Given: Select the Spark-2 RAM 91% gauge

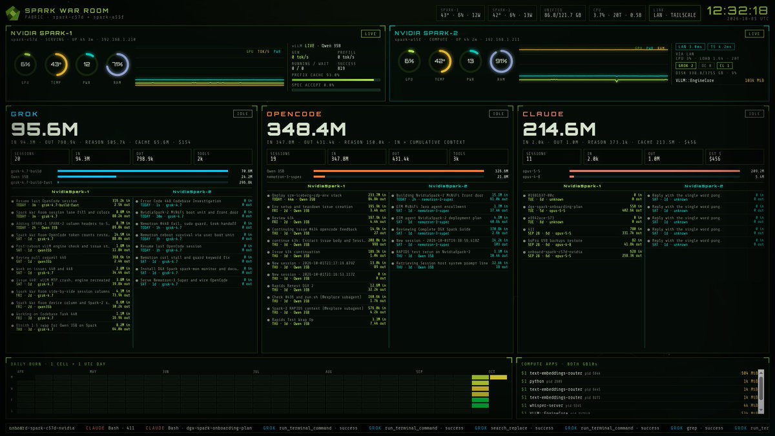Looking at the screenshot, I should pyautogui.click(x=501, y=61).
